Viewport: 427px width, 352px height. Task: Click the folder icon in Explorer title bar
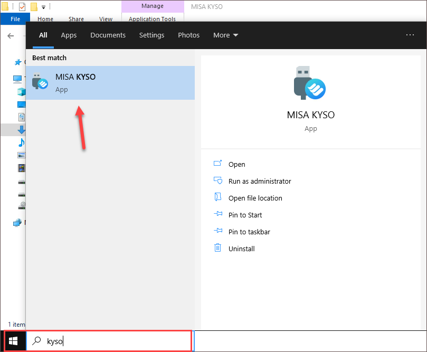pos(5,6)
